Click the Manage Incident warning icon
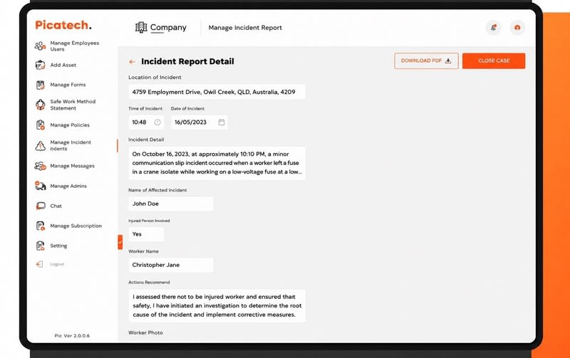The image size is (570, 358). (x=40, y=146)
